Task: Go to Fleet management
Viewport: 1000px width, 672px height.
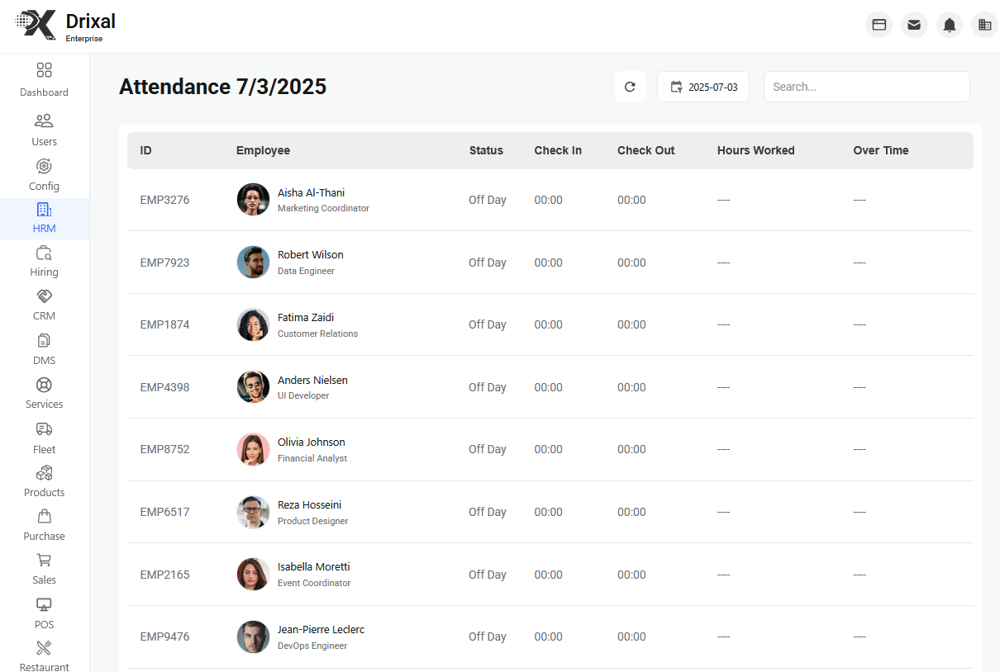Action: pos(44,437)
